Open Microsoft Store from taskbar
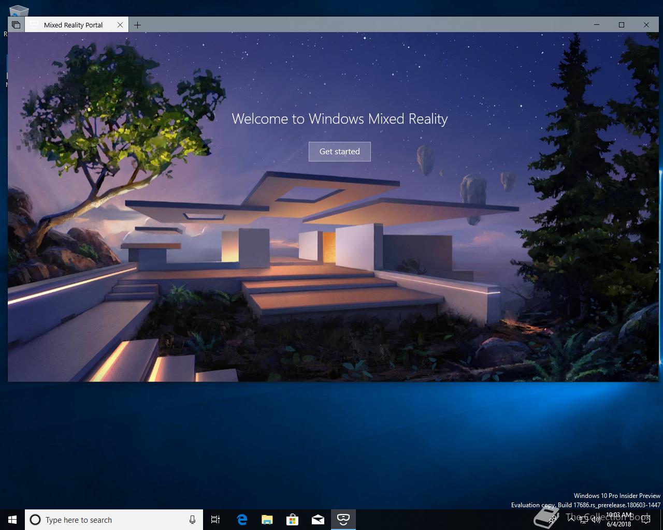 pos(293,520)
